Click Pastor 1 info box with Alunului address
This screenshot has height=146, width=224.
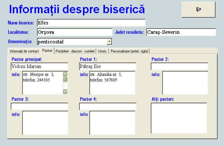point(112,83)
